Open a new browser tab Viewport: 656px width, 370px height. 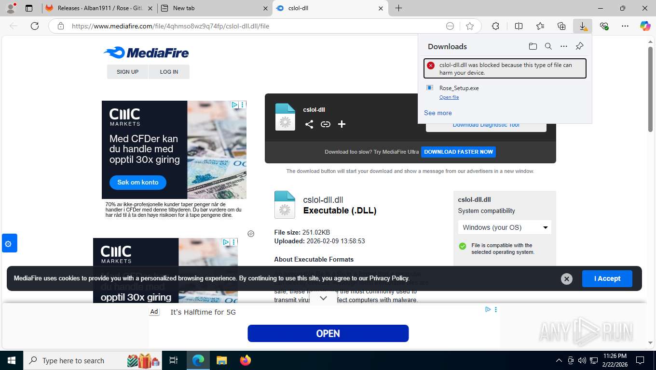point(398,8)
